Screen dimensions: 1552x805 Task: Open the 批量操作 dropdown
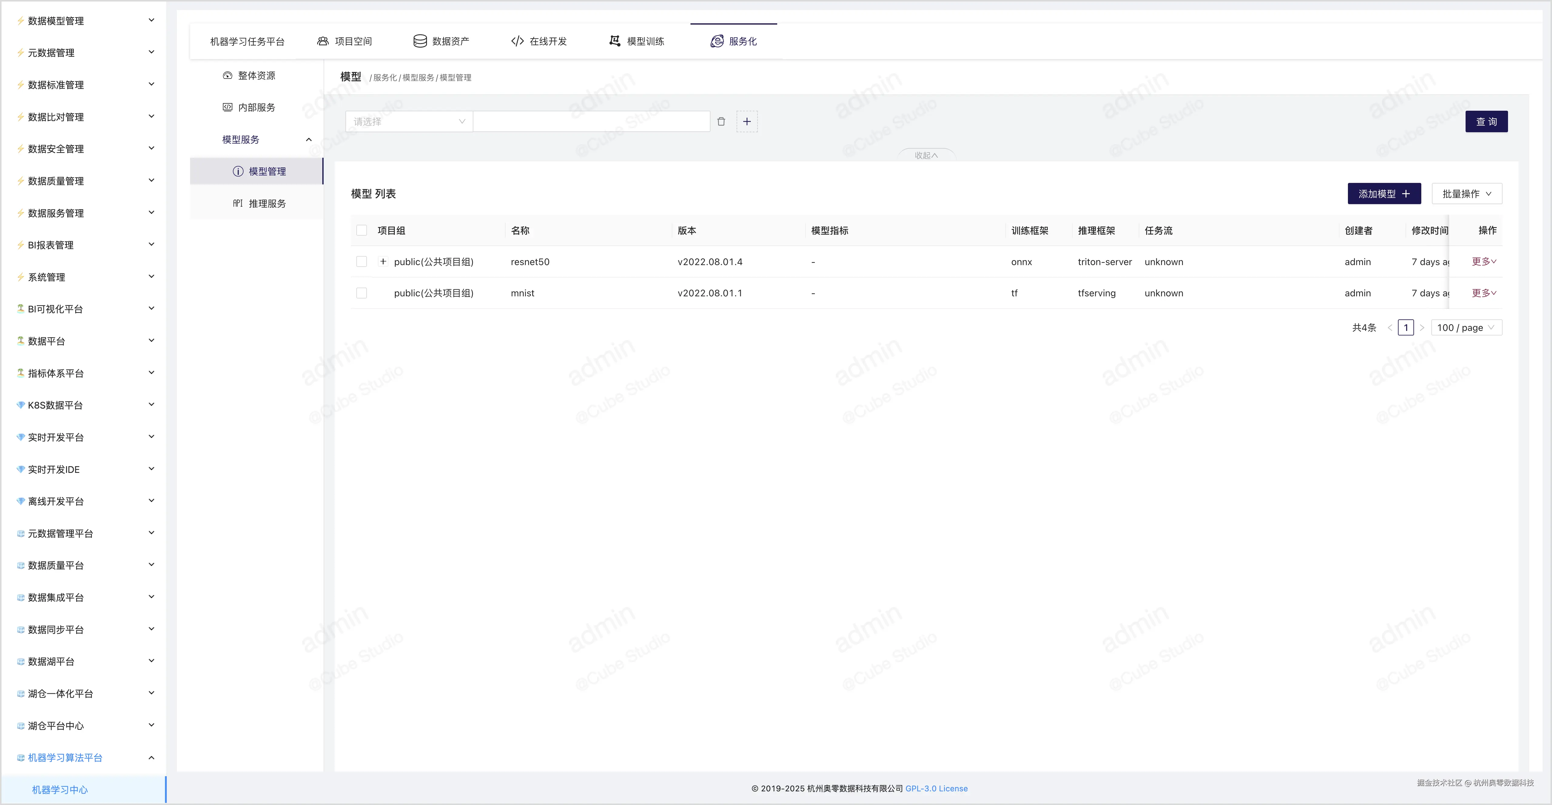point(1466,194)
